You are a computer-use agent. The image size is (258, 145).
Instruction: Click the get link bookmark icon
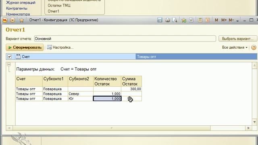(191, 20)
